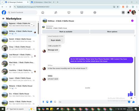The height and width of the screenshot is (111, 139).
Task: Close the Messenger browser tab
Action: pyautogui.click(x=28, y=2)
